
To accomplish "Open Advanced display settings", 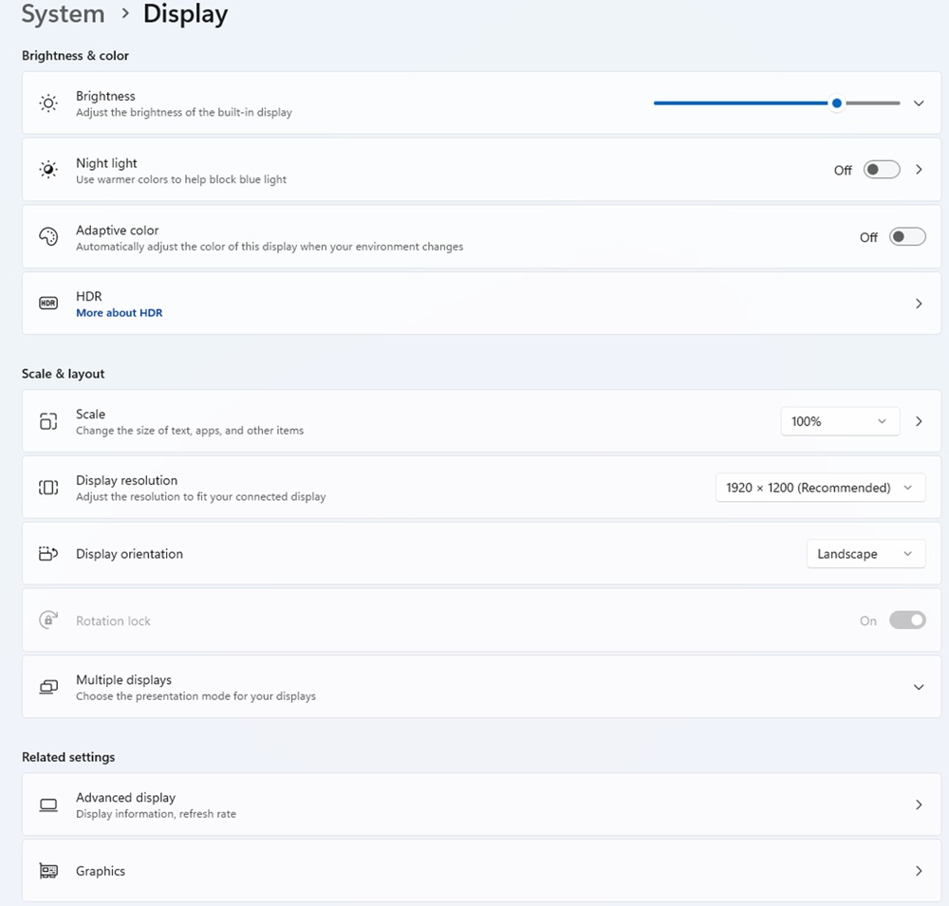I will [x=473, y=804].
